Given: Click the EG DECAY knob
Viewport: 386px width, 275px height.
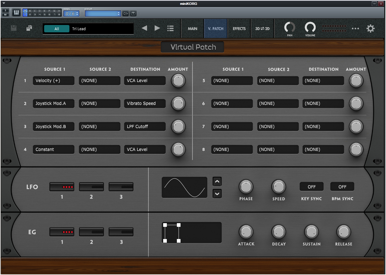Looking at the screenshot, I should [x=279, y=232].
